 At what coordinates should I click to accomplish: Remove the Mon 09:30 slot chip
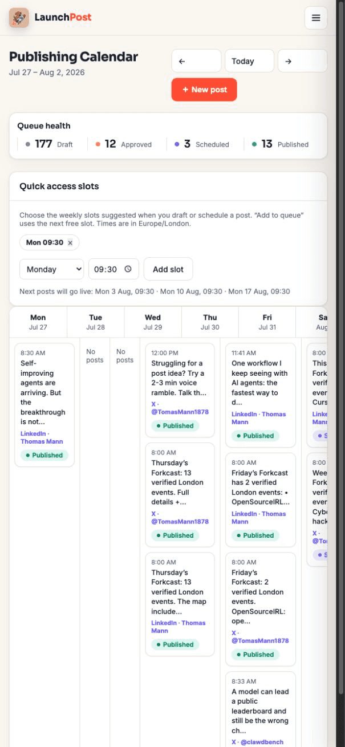click(x=70, y=242)
